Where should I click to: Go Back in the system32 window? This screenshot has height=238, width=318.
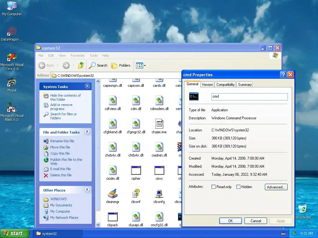[x=46, y=65]
